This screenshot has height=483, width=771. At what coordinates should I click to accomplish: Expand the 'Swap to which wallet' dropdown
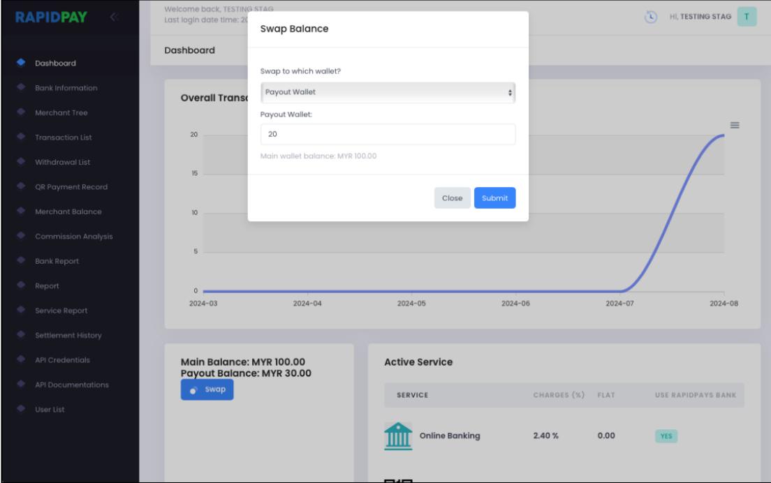point(388,93)
